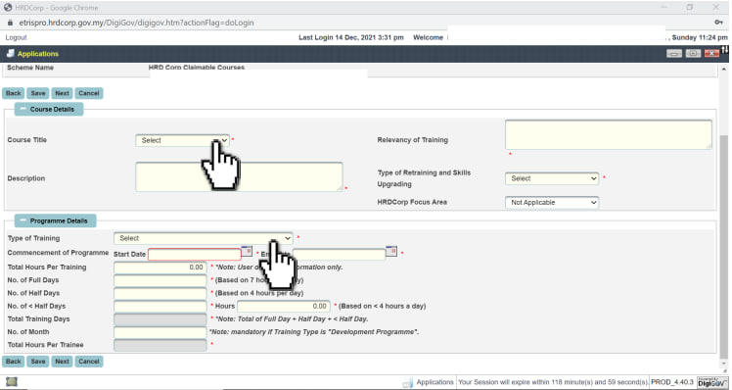The image size is (732, 390).
Task: Click the top Back button
Action: [14, 93]
